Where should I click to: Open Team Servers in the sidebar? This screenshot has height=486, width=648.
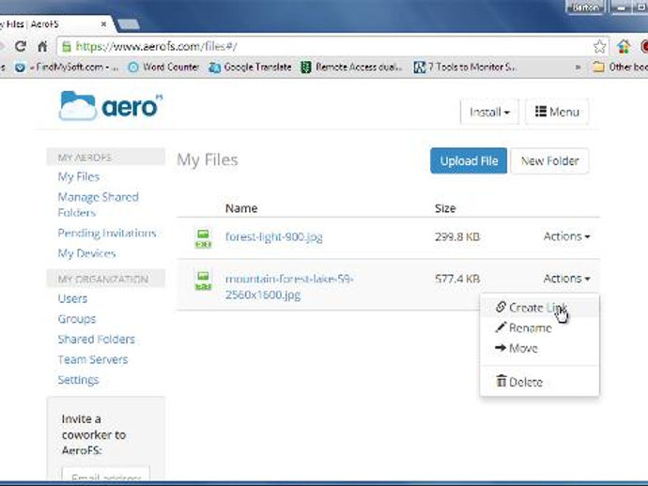pyautogui.click(x=93, y=359)
